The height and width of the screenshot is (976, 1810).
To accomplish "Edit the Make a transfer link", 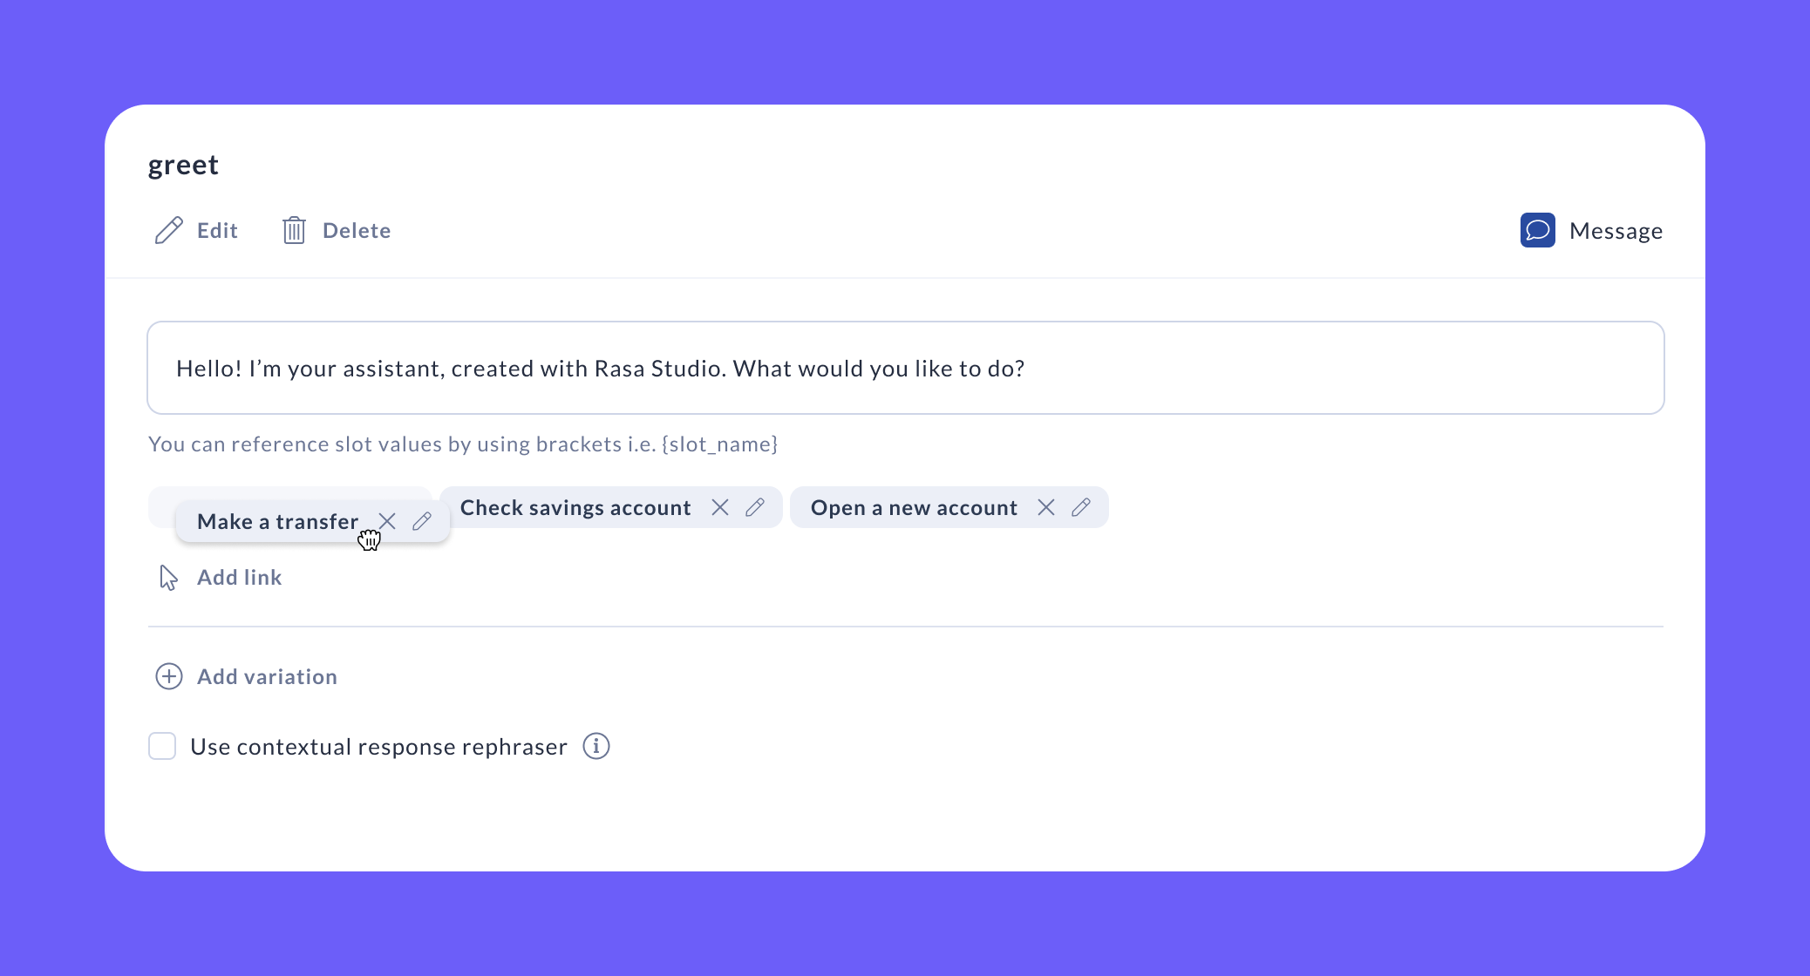I will [422, 521].
